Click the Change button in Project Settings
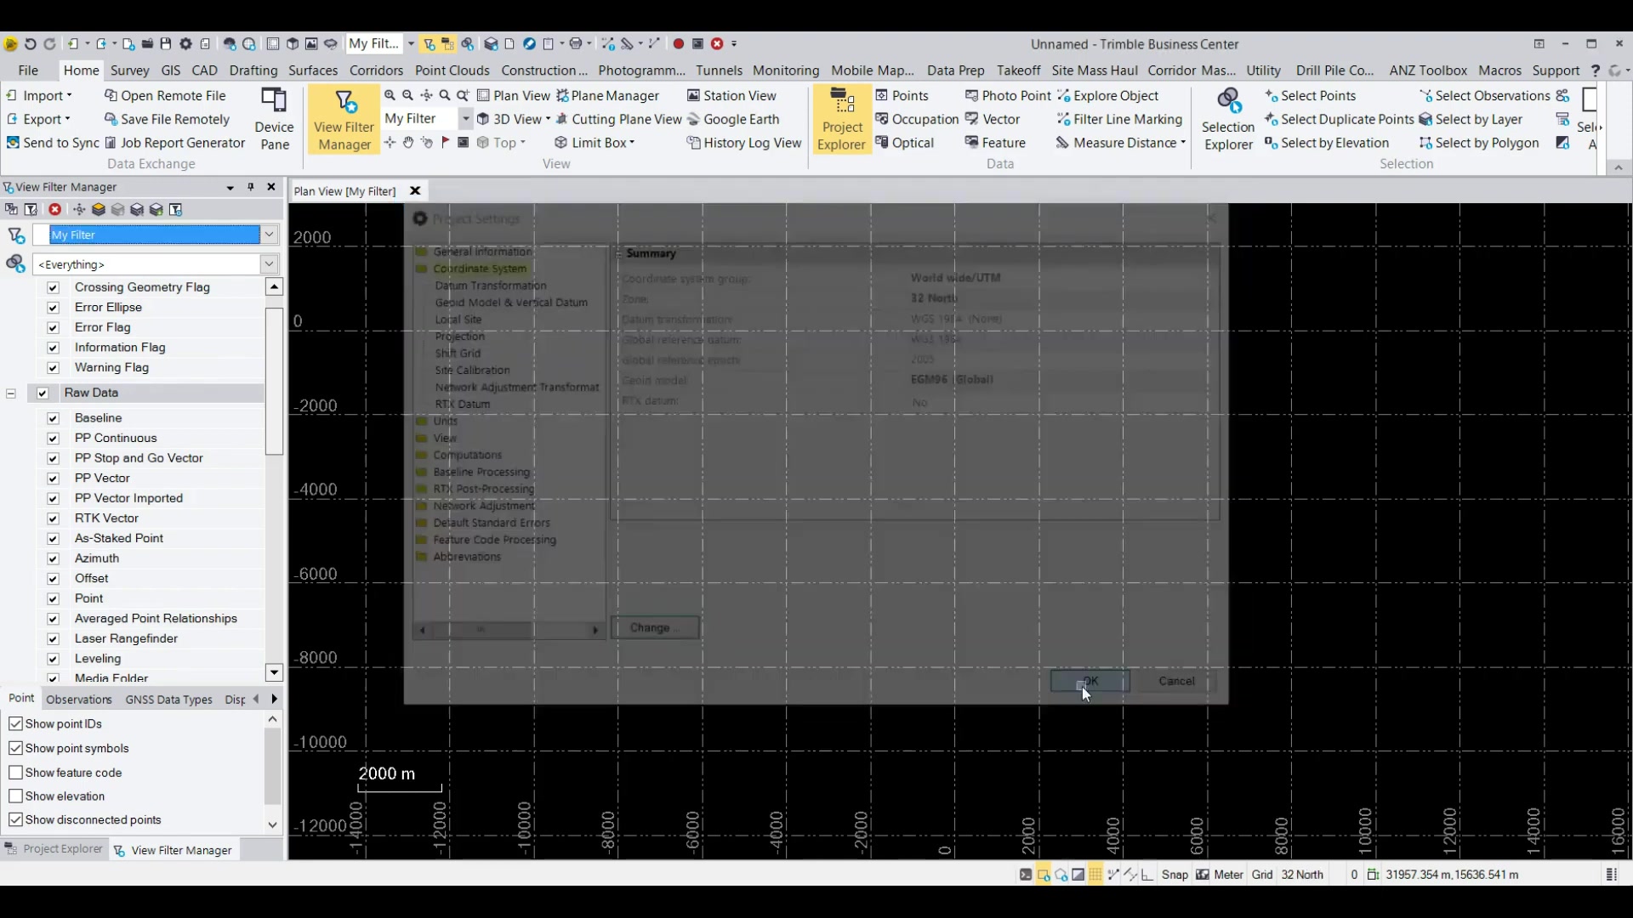The image size is (1633, 918). [x=655, y=628]
